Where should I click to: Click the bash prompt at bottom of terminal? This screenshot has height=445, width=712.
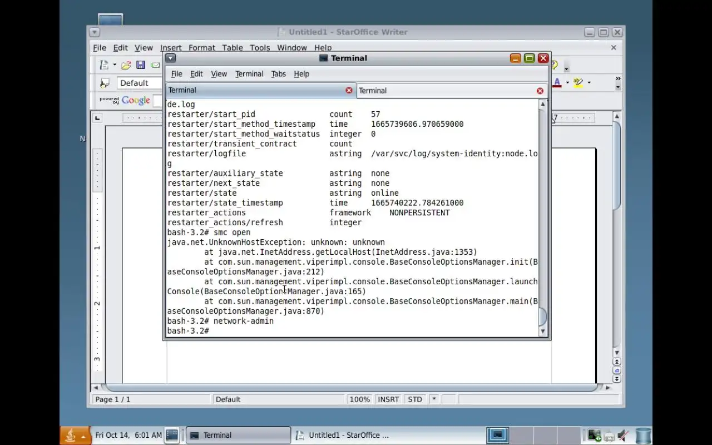click(188, 331)
